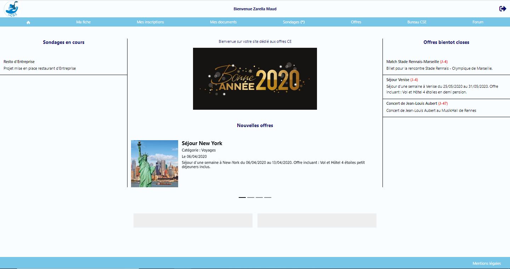Open the Ma fiche menu
The image size is (510, 269).
[x=83, y=22]
